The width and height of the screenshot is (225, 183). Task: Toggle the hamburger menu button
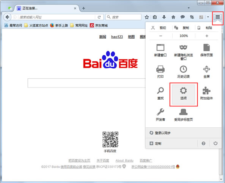coord(217,17)
